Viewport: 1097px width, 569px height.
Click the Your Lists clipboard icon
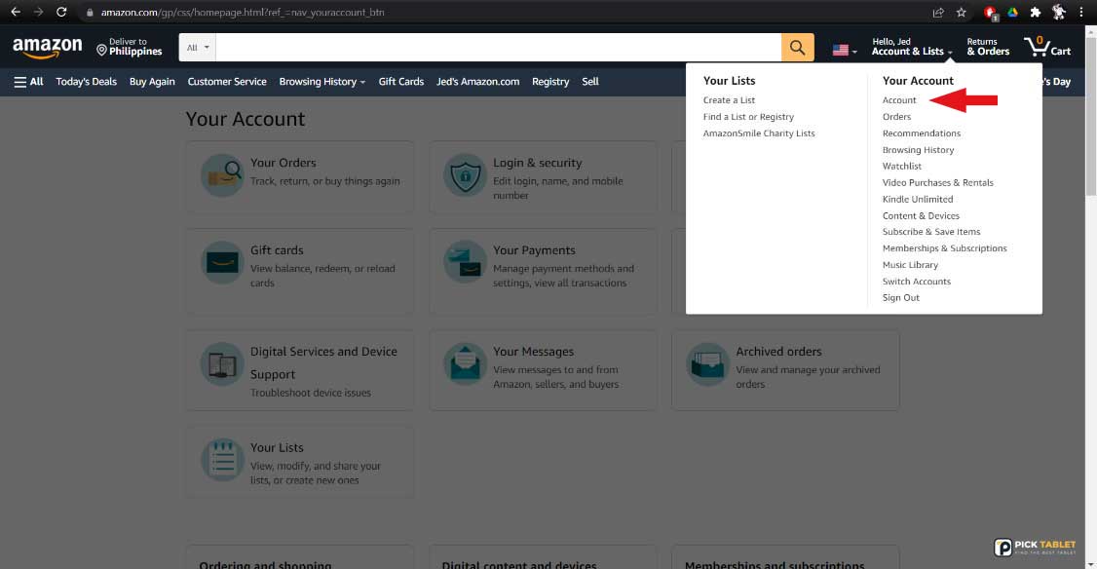[222, 461]
